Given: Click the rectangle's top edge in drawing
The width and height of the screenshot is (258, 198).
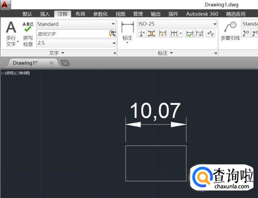Looking at the screenshot, I should click(x=156, y=146).
